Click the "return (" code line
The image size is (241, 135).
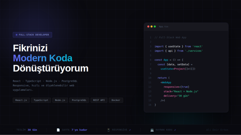click(x=164, y=78)
